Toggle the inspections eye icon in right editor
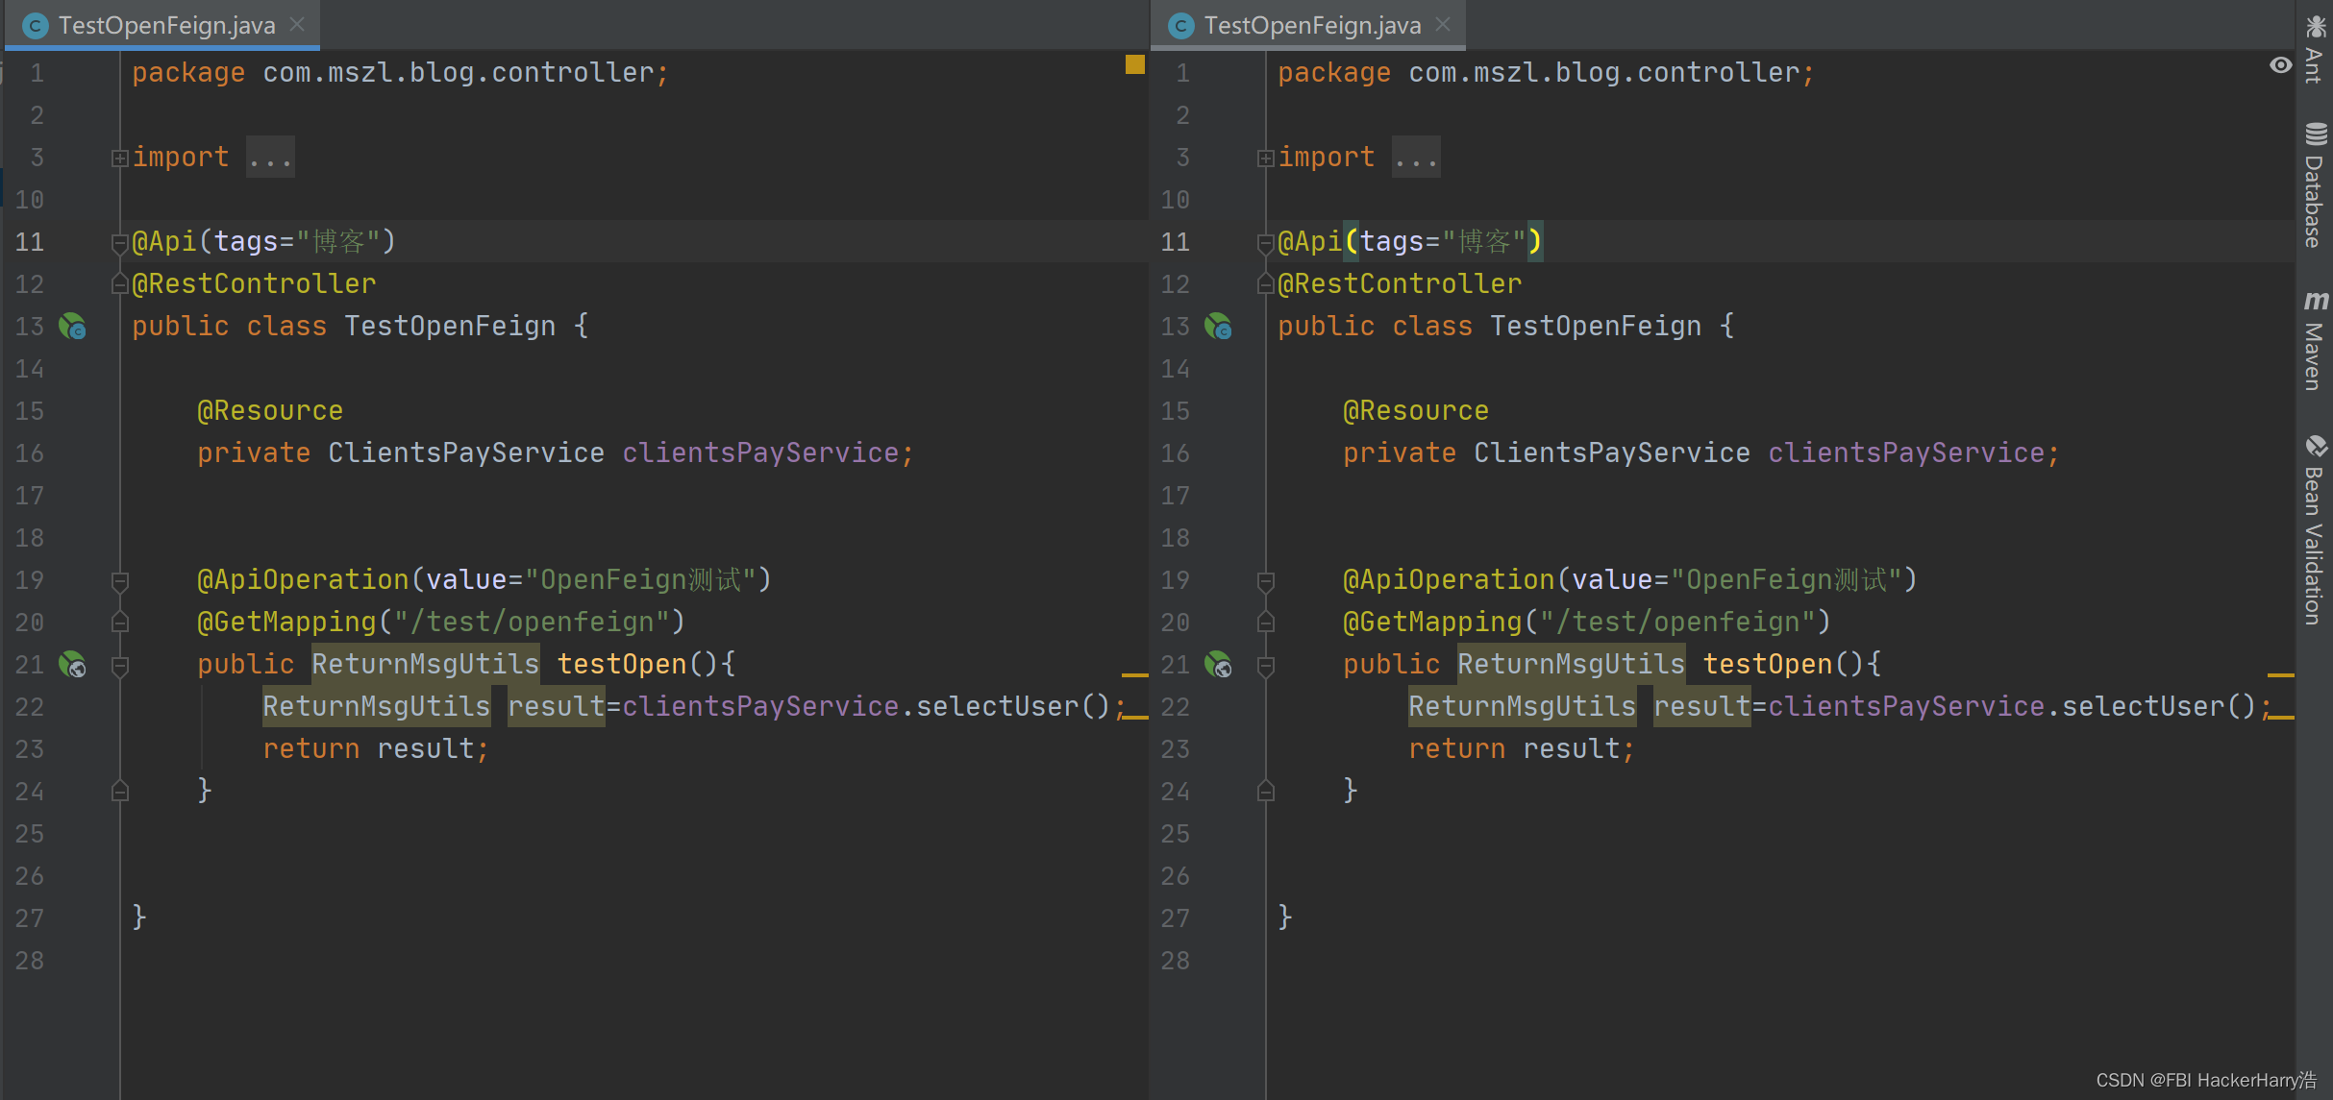This screenshot has width=2333, height=1100. point(2280,65)
